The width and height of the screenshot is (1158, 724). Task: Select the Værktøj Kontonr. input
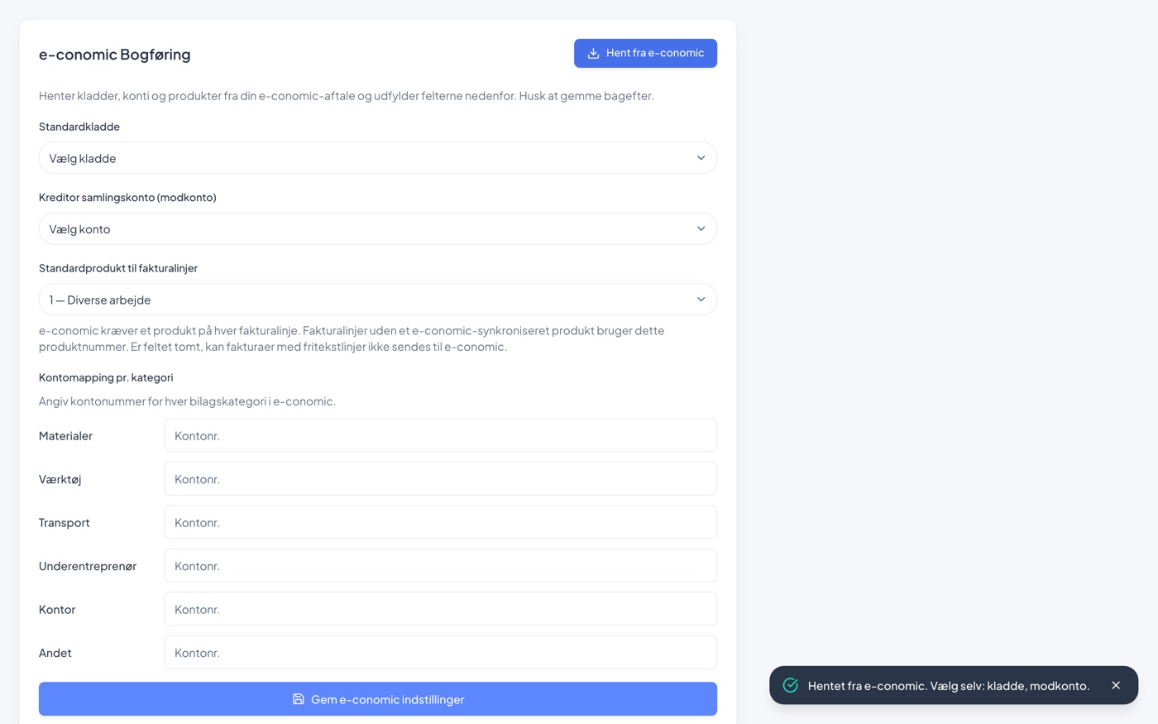click(440, 479)
